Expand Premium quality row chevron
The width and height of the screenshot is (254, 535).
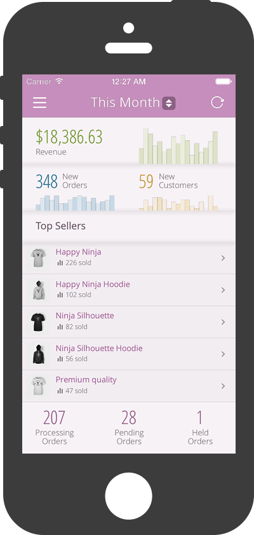(x=224, y=386)
